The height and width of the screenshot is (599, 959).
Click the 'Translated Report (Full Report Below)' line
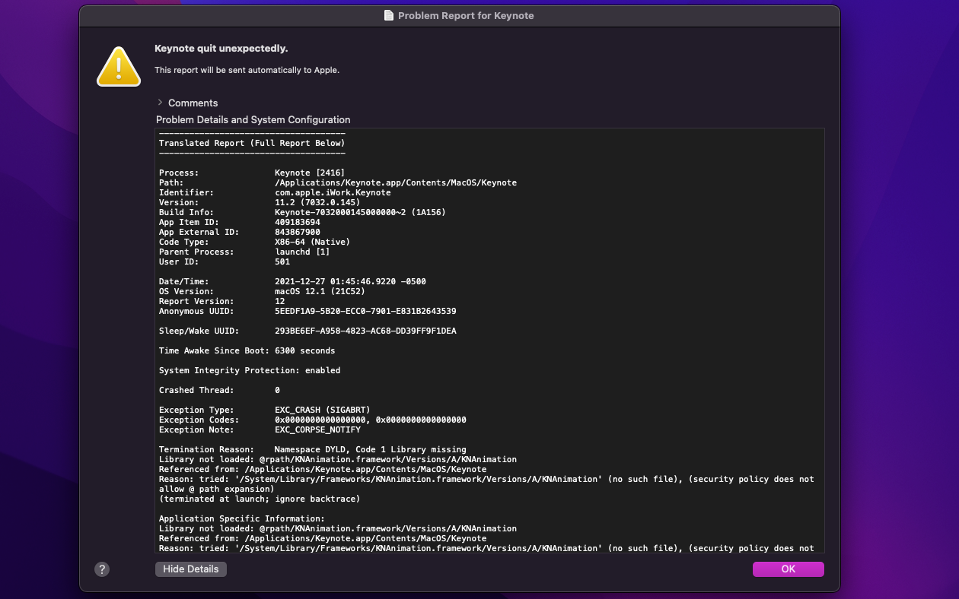[x=252, y=143]
